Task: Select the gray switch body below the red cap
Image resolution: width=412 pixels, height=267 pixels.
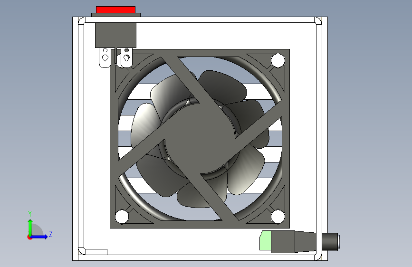Action: 115,35
